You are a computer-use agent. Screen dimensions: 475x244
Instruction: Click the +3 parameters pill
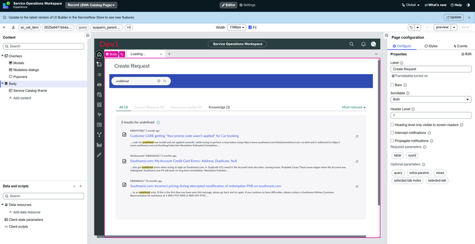pyautogui.click(x=128, y=28)
